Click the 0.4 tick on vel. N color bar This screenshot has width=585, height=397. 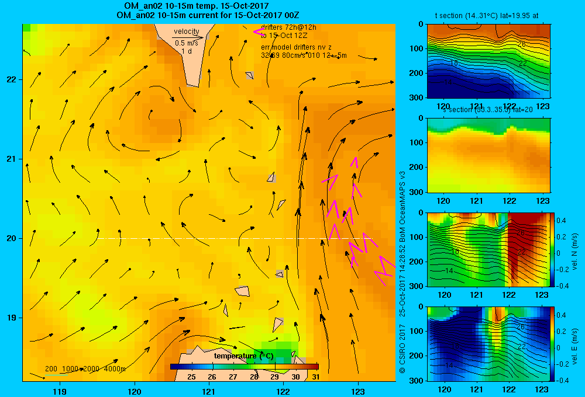pos(562,221)
